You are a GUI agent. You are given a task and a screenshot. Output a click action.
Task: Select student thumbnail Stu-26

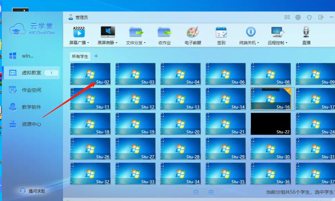coord(90,149)
